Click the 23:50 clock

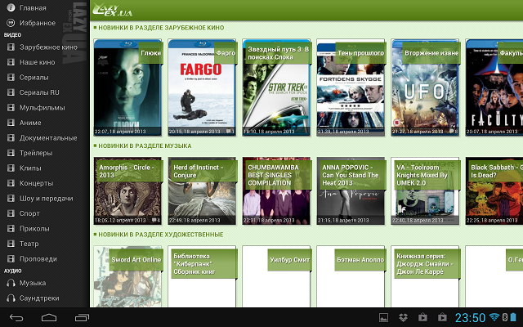coord(471,318)
